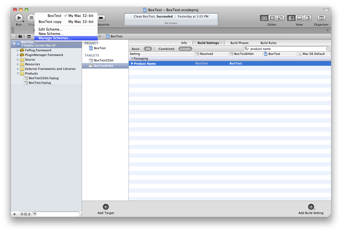Switch to the Version editor
Image resolution: width=342 pixels, height=232 pixels.
pyautogui.click(x=280, y=18)
